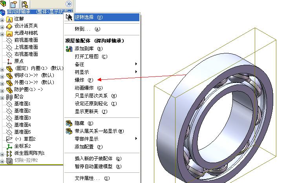Click the 光源与相机 folder icon
This screenshot has width=285, height=183.
point(9,33)
